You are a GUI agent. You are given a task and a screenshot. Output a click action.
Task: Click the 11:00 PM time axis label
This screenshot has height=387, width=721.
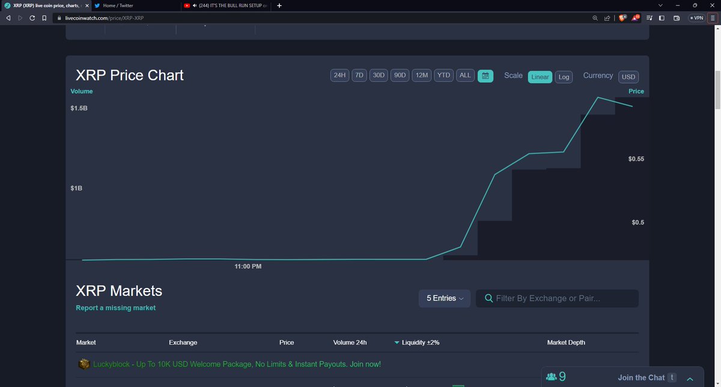point(248,266)
